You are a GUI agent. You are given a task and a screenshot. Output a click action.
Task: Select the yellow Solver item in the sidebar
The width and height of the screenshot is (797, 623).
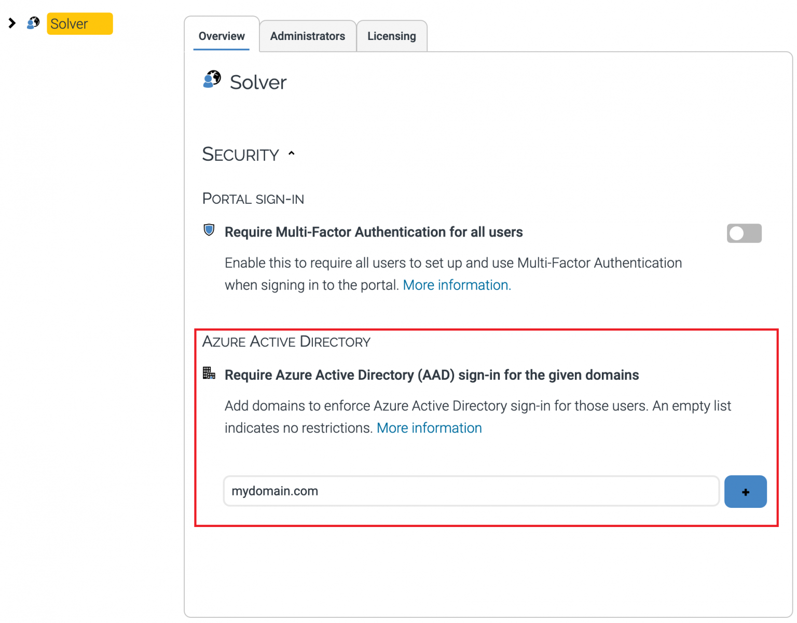point(79,23)
